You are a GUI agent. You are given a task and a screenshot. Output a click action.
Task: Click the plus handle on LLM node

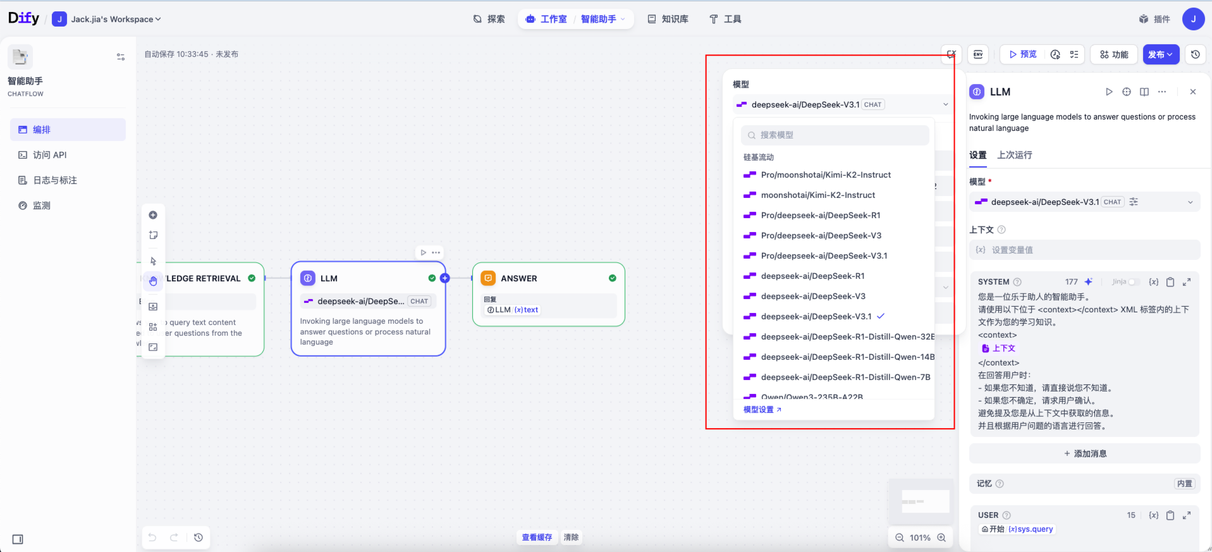coord(445,278)
